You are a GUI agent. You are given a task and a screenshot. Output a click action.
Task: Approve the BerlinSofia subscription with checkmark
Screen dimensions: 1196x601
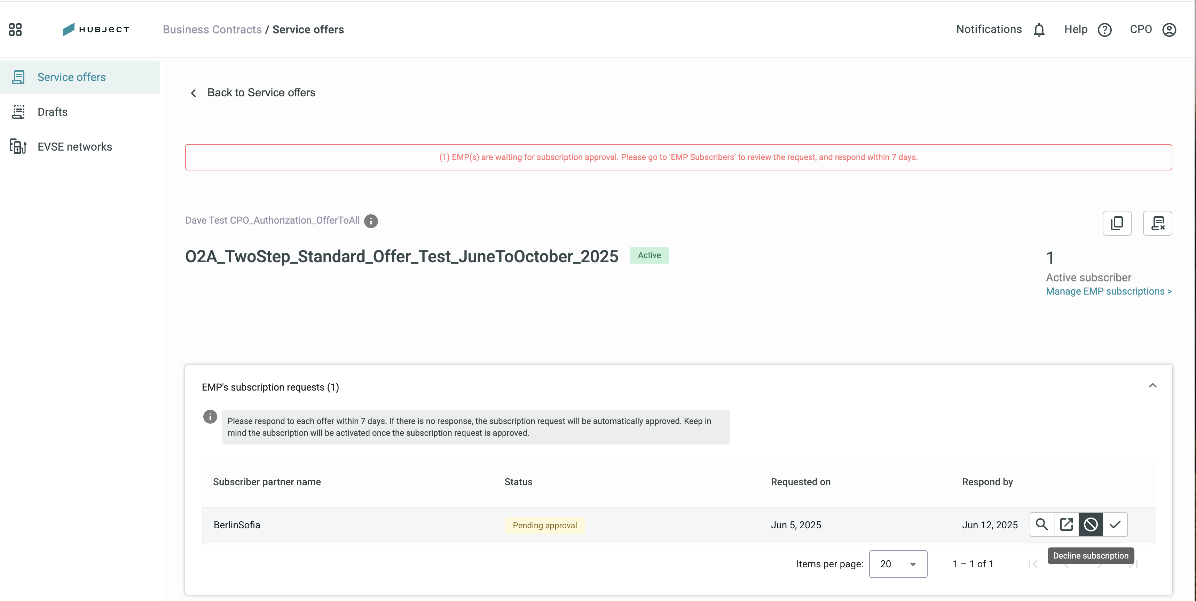coord(1115,524)
